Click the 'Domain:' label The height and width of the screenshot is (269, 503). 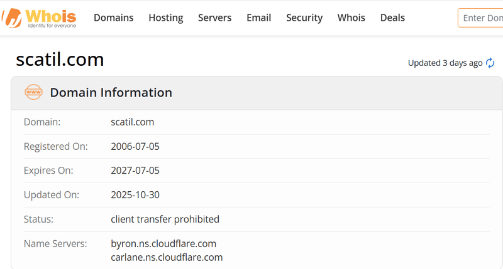click(42, 122)
